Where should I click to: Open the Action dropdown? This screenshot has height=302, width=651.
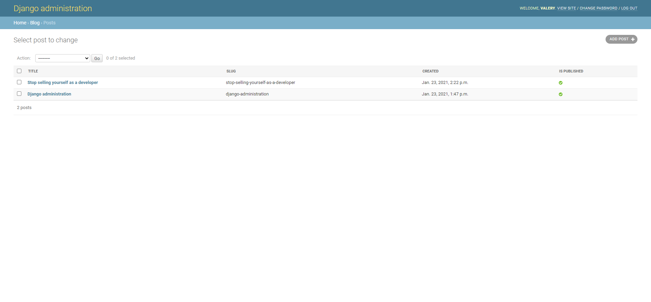[63, 58]
